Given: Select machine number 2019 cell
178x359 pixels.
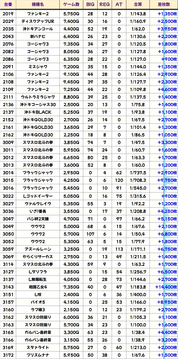Looking at the screenshot, I should coord(8,14).
